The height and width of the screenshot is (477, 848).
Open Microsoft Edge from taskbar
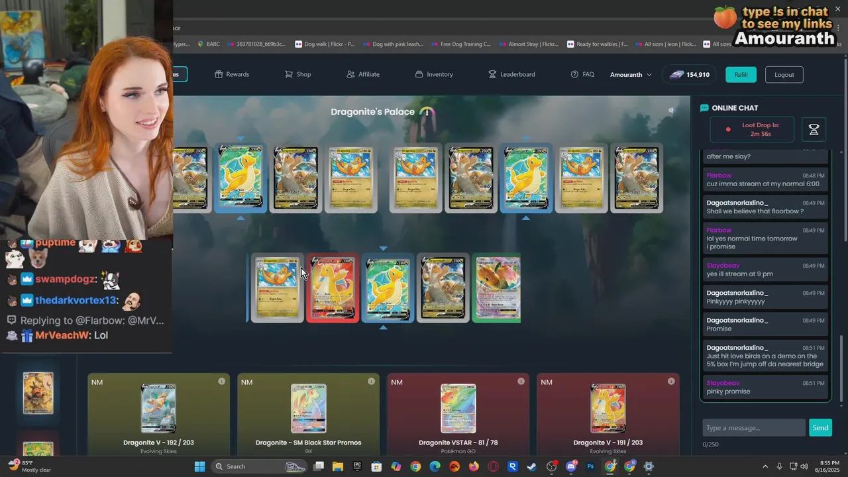tap(435, 466)
